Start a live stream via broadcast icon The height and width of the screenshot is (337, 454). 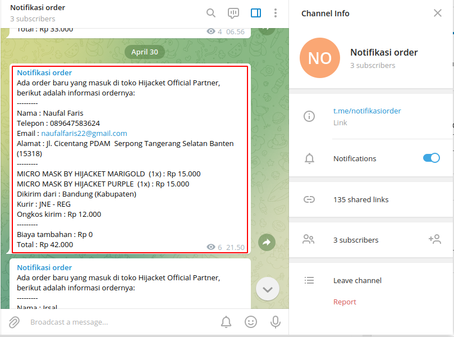pos(233,12)
